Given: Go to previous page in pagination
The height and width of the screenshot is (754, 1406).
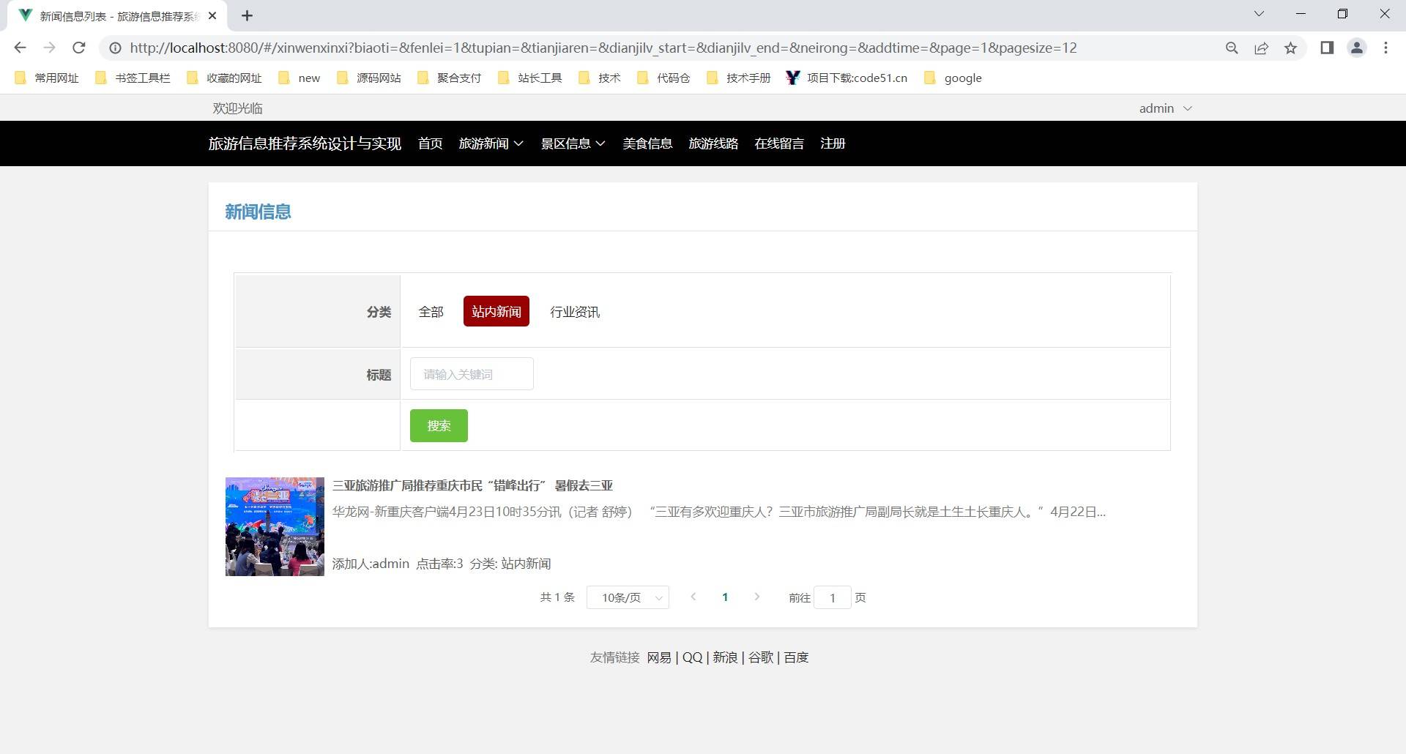Looking at the screenshot, I should tap(693, 597).
